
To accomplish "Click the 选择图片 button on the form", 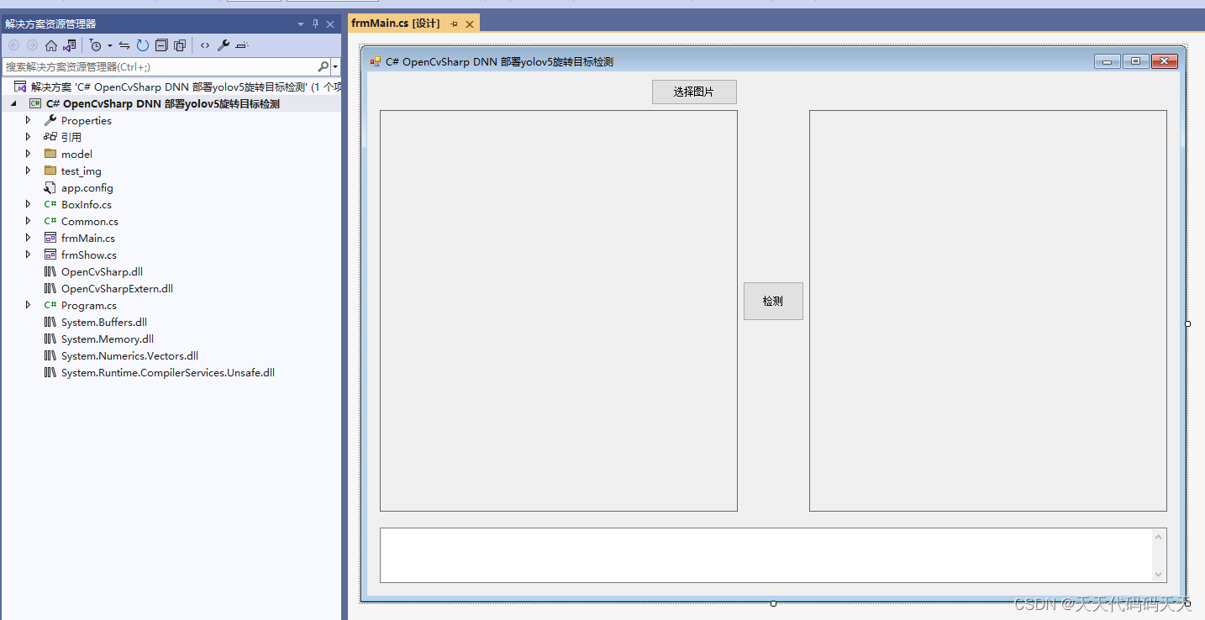I will pos(694,92).
